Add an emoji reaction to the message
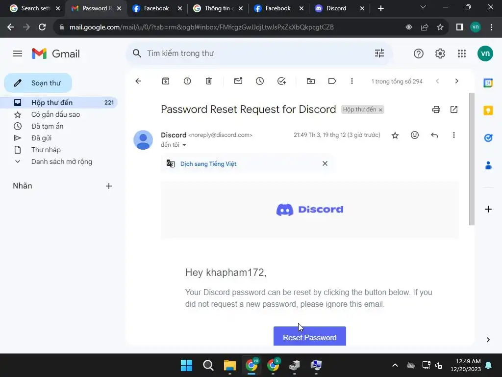The width and height of the screenshot is (502, 377). [415, 135]
